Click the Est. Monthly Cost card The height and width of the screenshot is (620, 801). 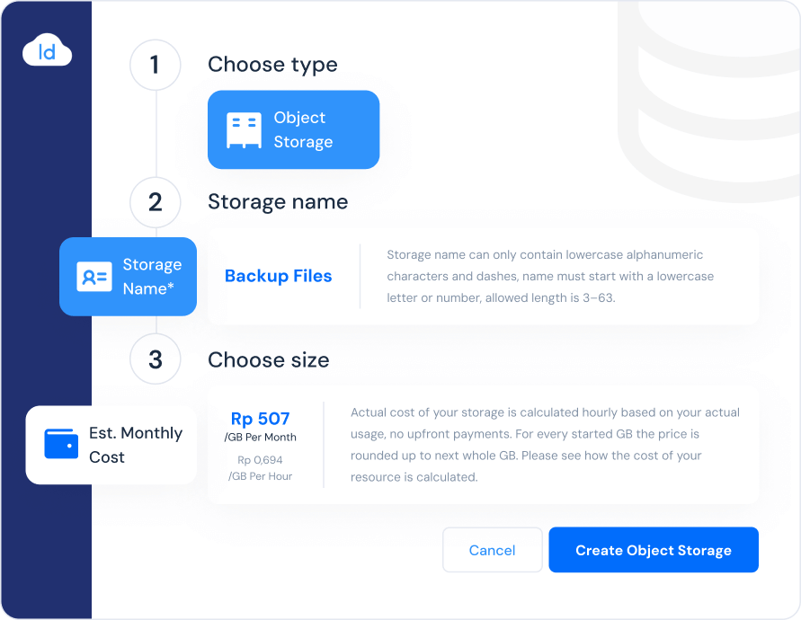coord(111,445)
